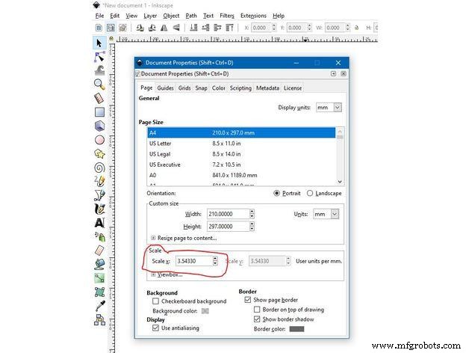Select the Zoom magnifier tool
The width and height of the screenshot is (469, 353).
point(99,85)
